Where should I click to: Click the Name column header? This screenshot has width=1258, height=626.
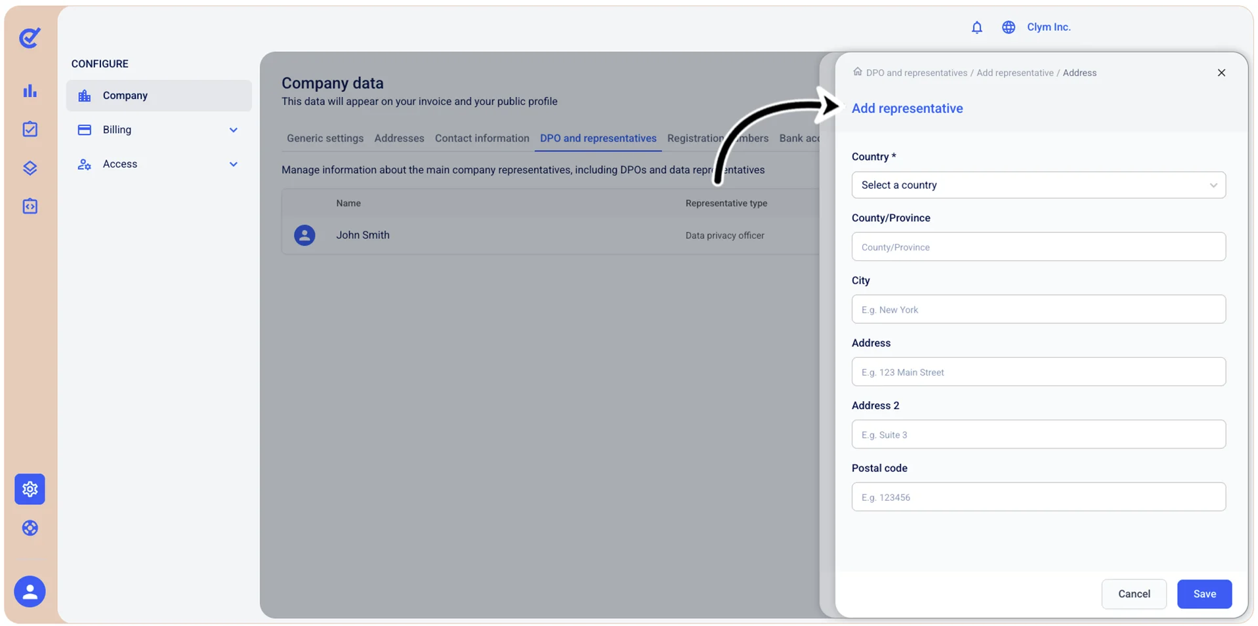coord(348,203)
